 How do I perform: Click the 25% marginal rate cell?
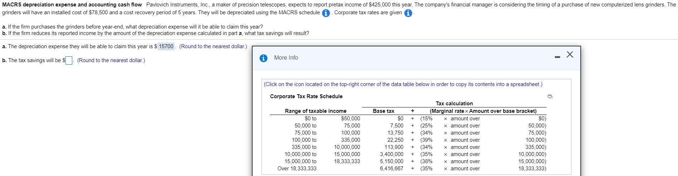coord(426,126)
